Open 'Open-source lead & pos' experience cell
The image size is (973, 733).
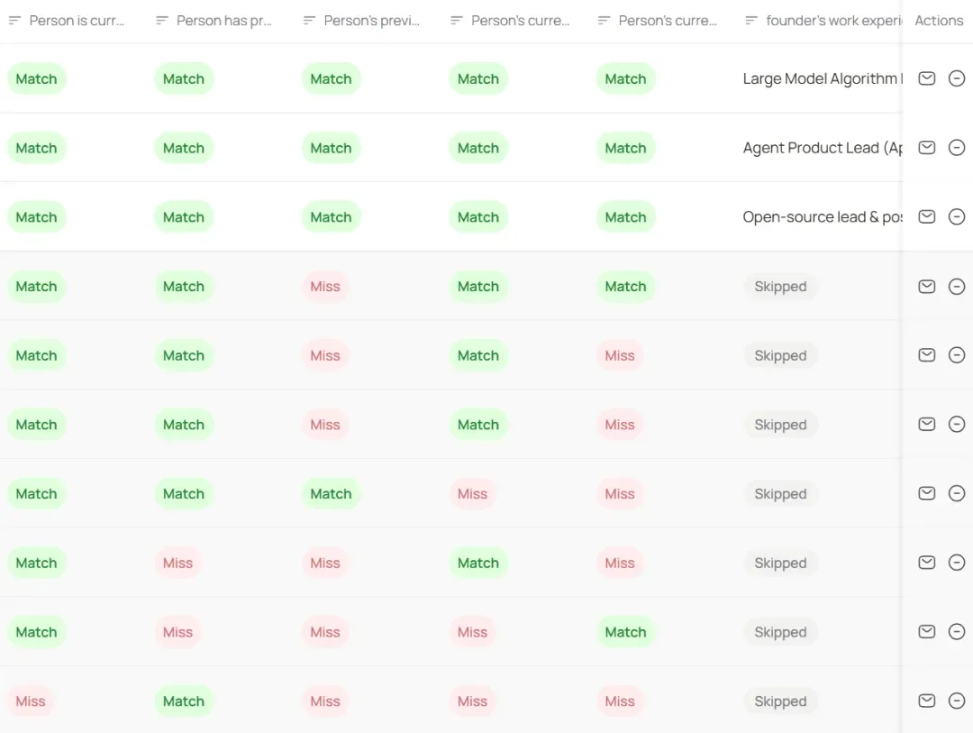[823, 216]
